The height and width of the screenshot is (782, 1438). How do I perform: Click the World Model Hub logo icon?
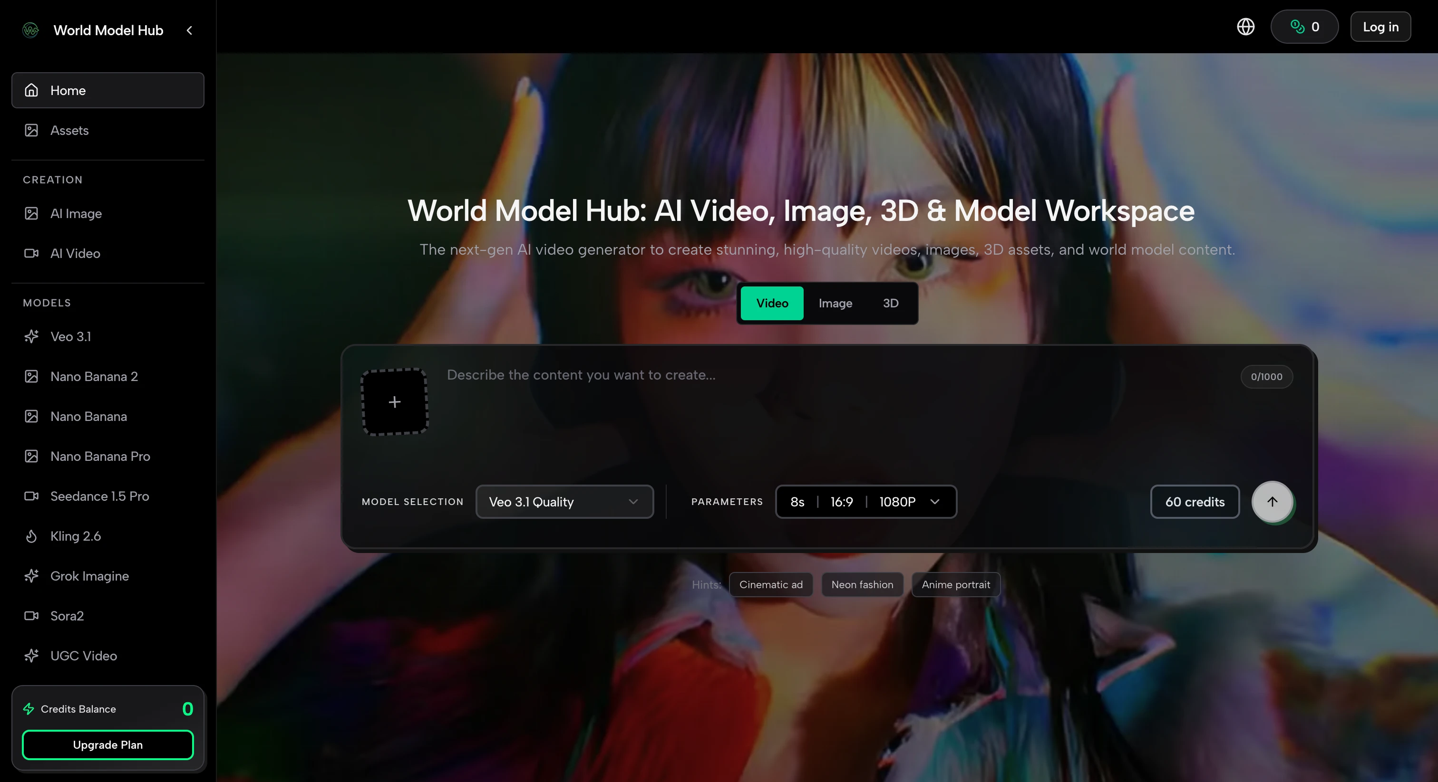[x=31, y=30]
